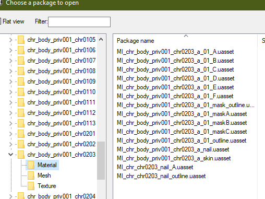This screenshot has height=199, width=265.
Task: Select the truncated a_01_mask_outline package entry
Action: [186, 105]
